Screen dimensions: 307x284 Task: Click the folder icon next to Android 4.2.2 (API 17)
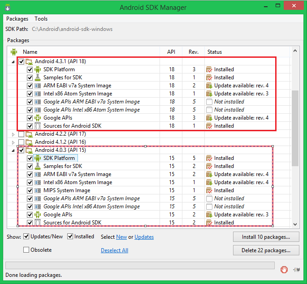click(x=29, y=134)
